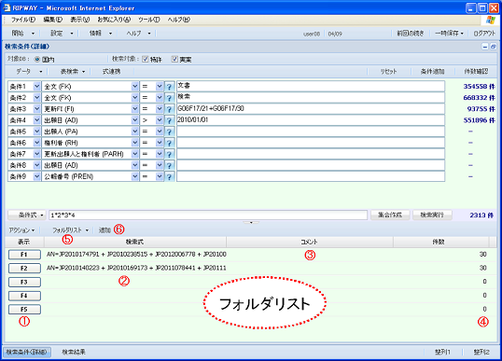Click the 前回の続き button
502x361 pixels.
pyautogui.click(x=411, y=34)
